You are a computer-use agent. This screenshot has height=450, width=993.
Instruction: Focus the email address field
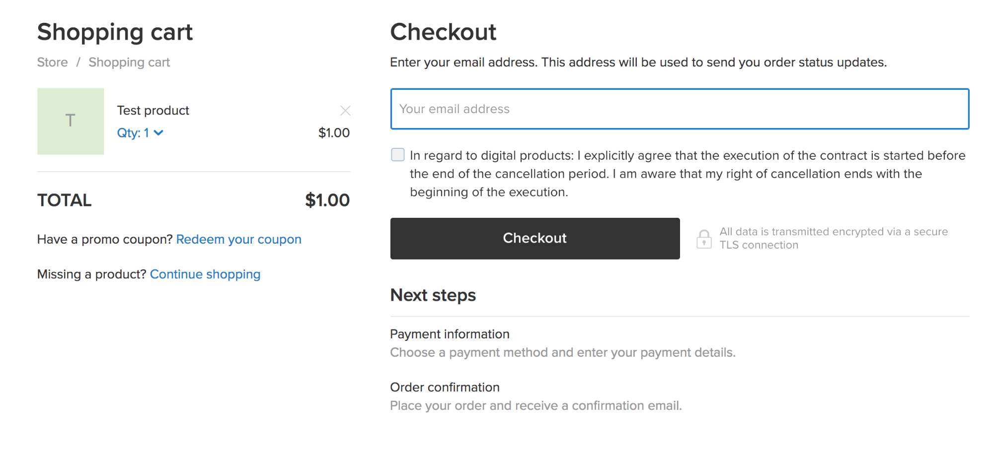pyautogui.click(x=679, y=109)
